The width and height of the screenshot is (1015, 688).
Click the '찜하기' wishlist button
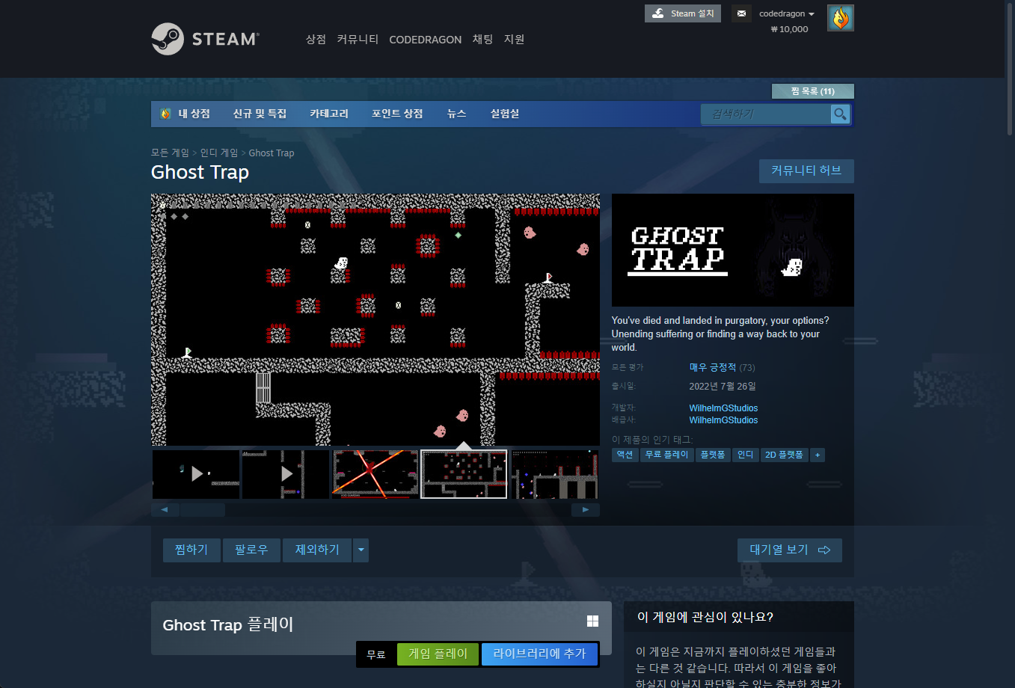point(191,550)
